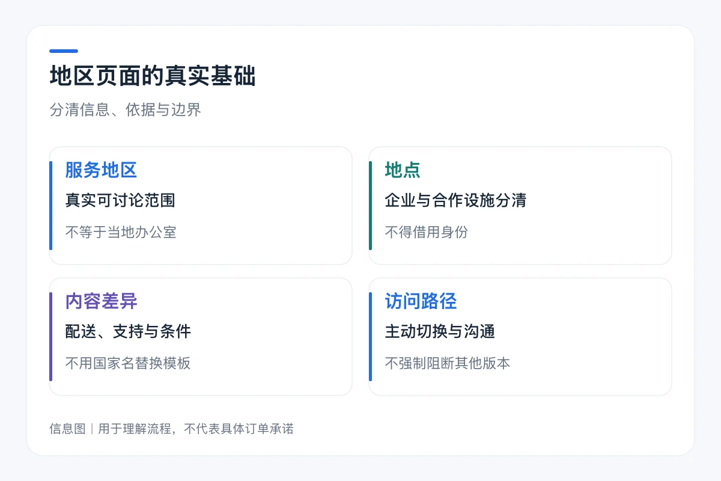This screenshot has height=481, width=721.
Task: Click the note 不用国家名替换模板
Action: click(127, 363)
